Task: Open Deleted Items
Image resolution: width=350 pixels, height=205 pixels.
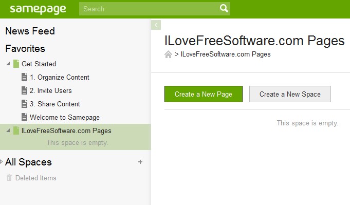Action: click(35, 178)
